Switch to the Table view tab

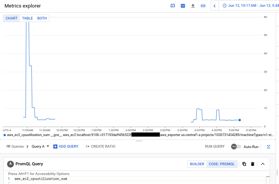(x=27, y=18)
